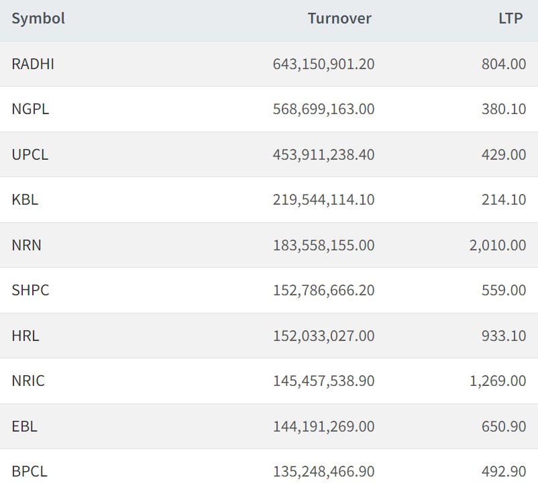Click the NRN LTP value 2,010.00
The width and height of the screenshot is (538, 494).
point(497,245)
